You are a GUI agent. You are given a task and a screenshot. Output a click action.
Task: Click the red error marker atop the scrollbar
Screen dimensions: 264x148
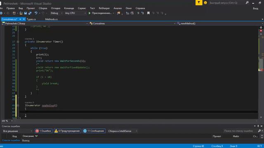pyautogui.click(x=261, y=31)
